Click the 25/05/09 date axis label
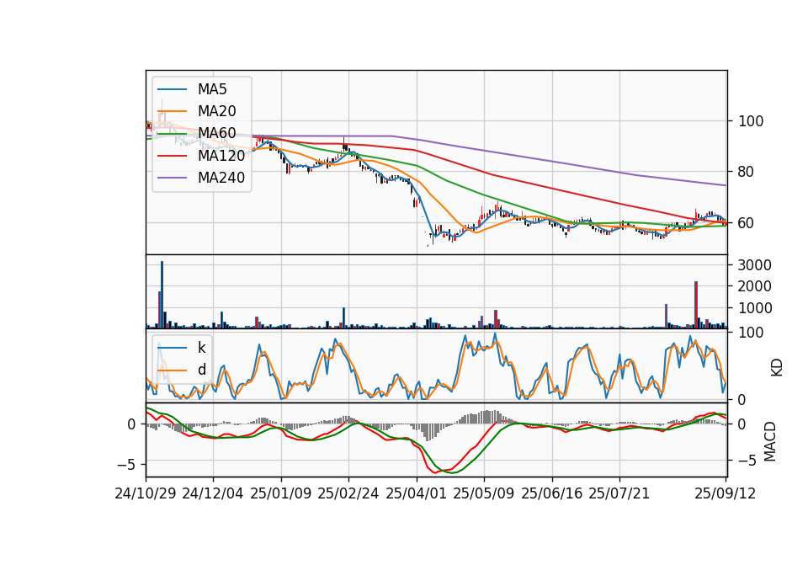The image size is (808, 581). pyautogui.click(x=483, y=493)
